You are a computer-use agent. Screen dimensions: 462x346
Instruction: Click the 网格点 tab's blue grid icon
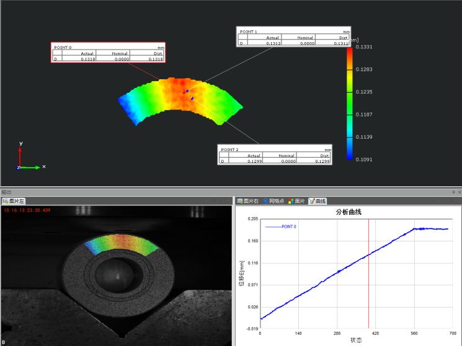266,201
